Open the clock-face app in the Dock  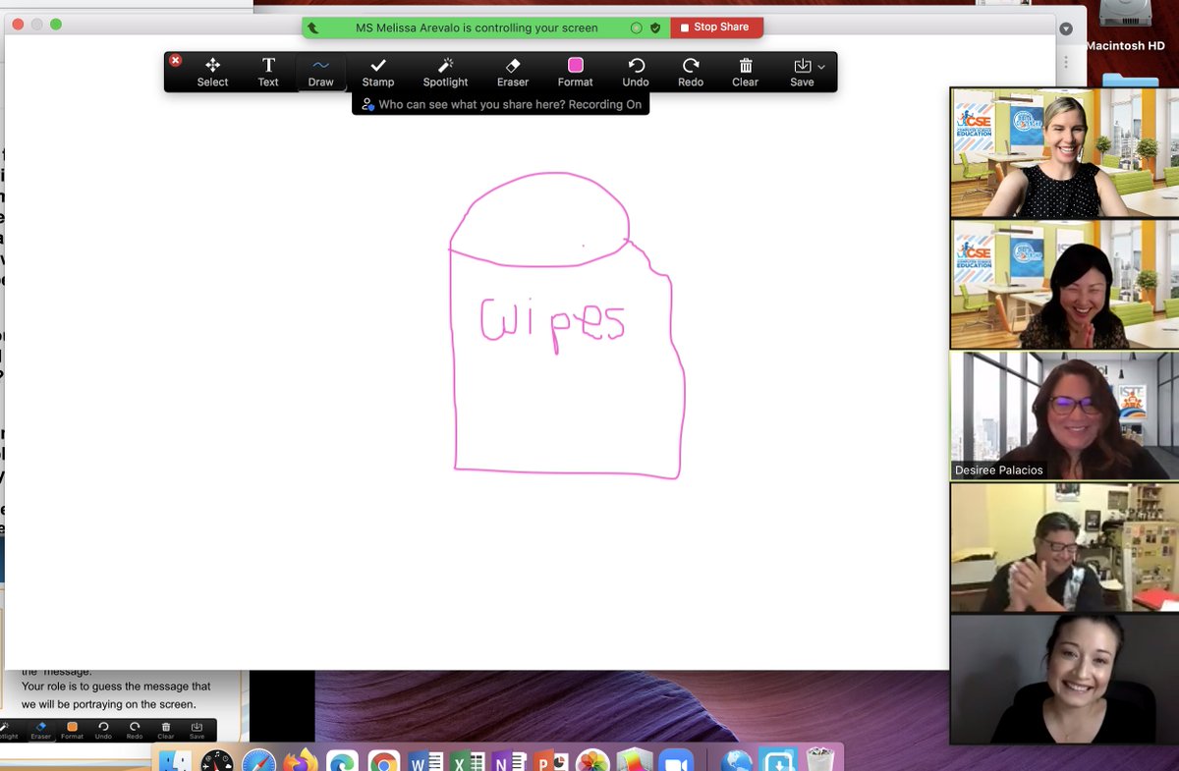[x=217, y=761]
